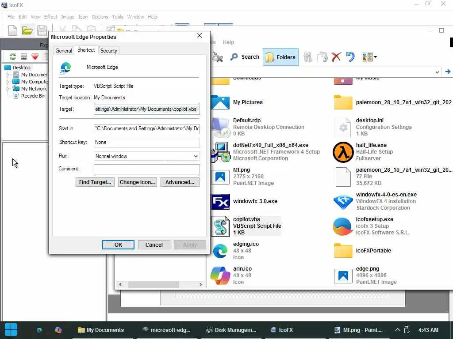Switch to Mf.png Paint taskbar item
This screenshot has height=339, width=453.
[x=359, y=330]
